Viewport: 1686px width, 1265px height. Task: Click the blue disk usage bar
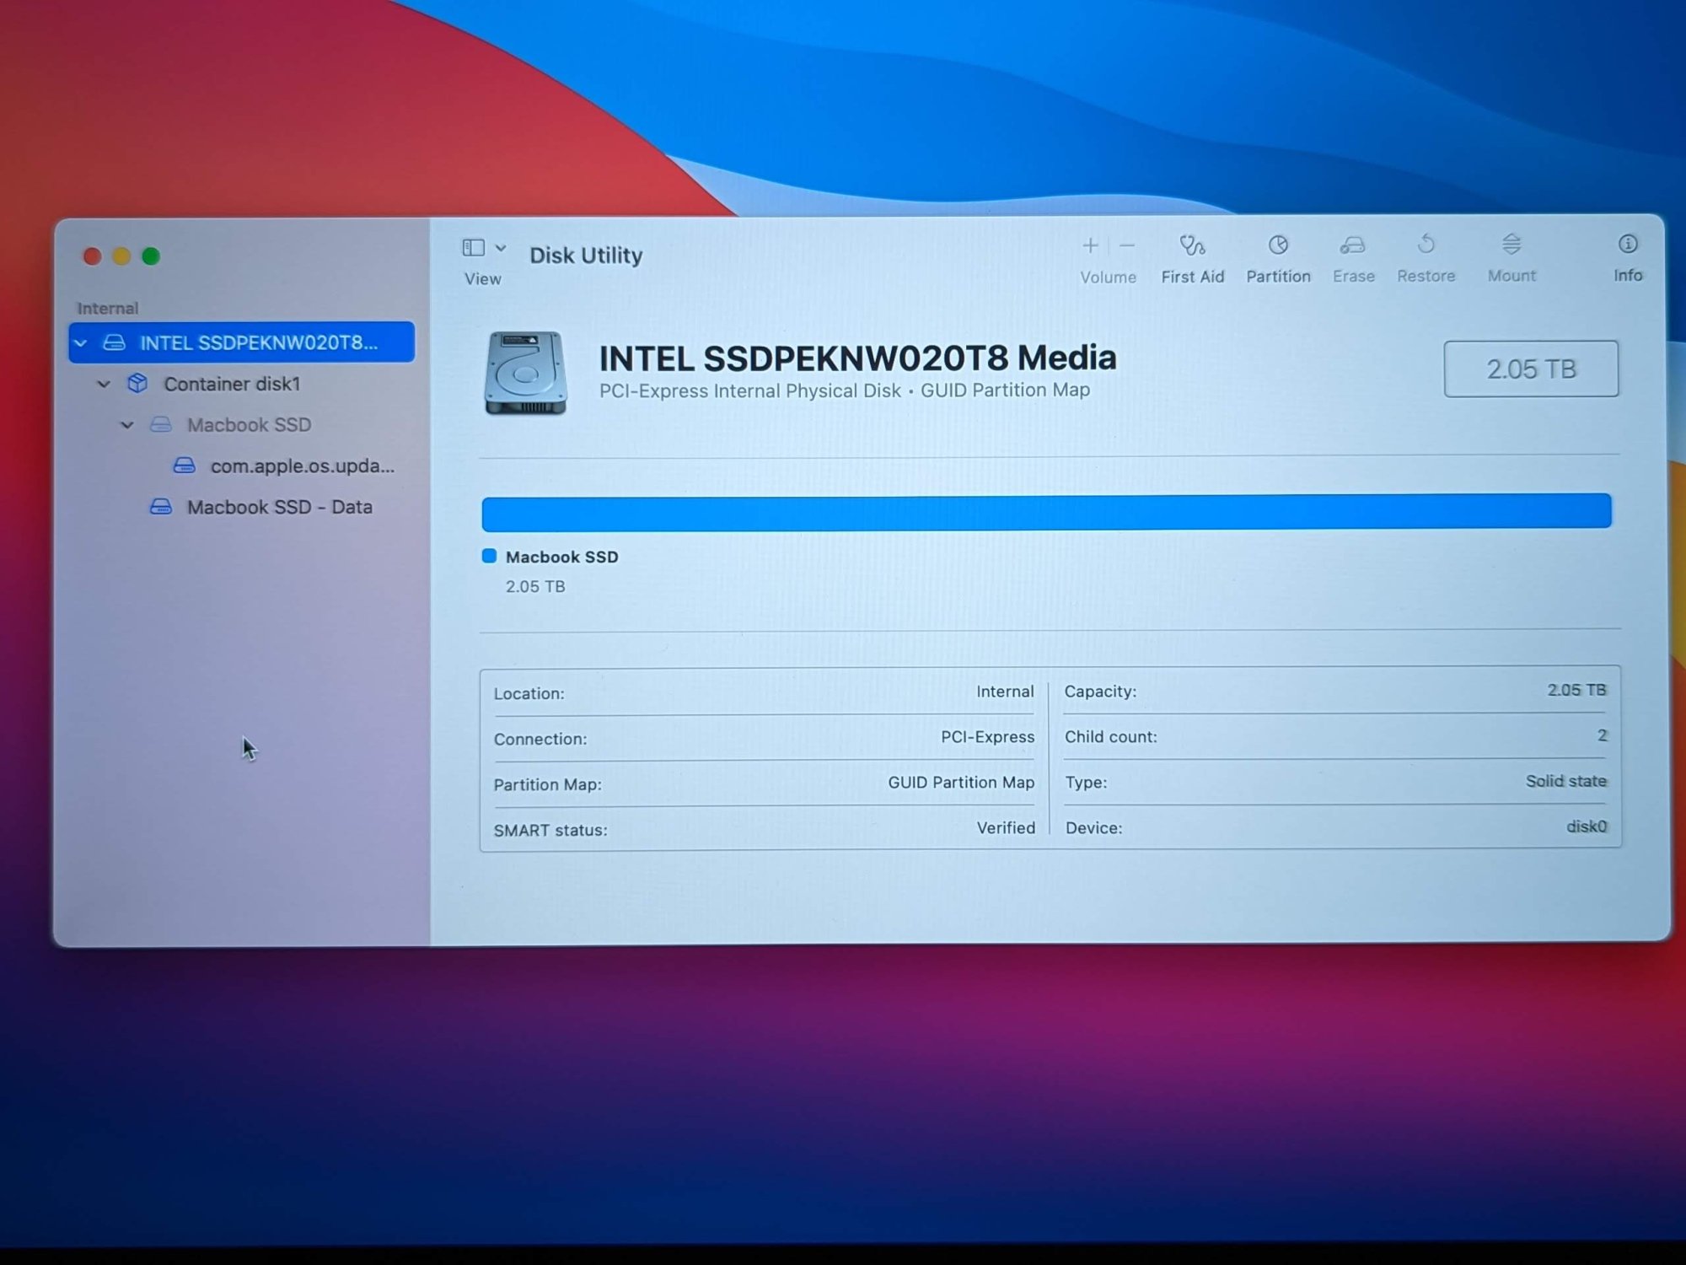[1045, 512]
